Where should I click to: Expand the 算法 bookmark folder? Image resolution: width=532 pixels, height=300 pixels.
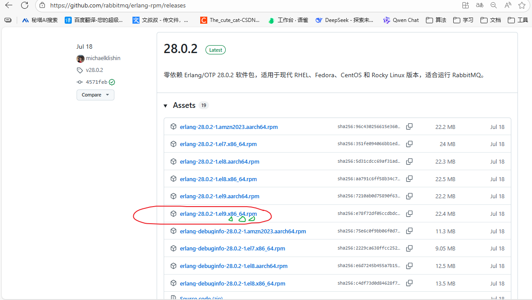(436, 20)
